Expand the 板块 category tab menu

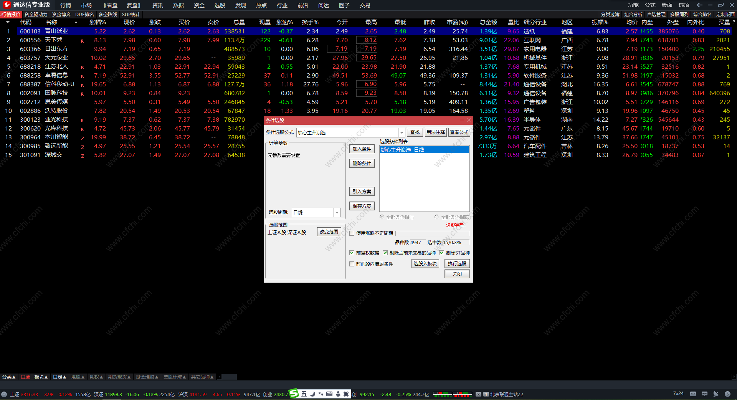[41, 377]
